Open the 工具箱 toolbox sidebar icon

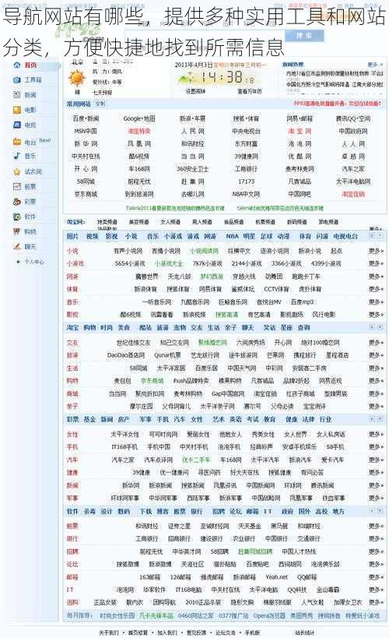[16, 80]
